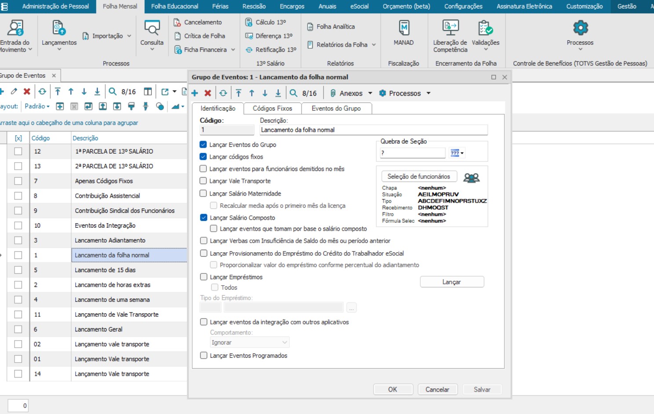The width and height of the screenshot is (654, 414).
Task: Uncheck Lançar Salário Composto
Action: click(x=203, y=218)
